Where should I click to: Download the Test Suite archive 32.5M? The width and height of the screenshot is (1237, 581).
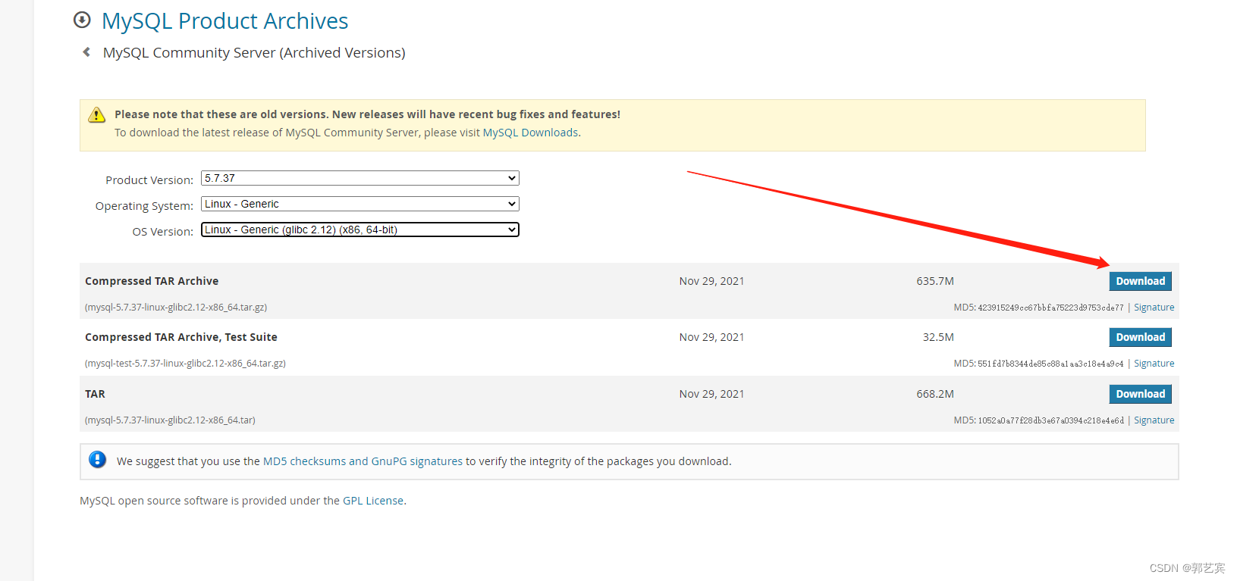click(1140, 337)
